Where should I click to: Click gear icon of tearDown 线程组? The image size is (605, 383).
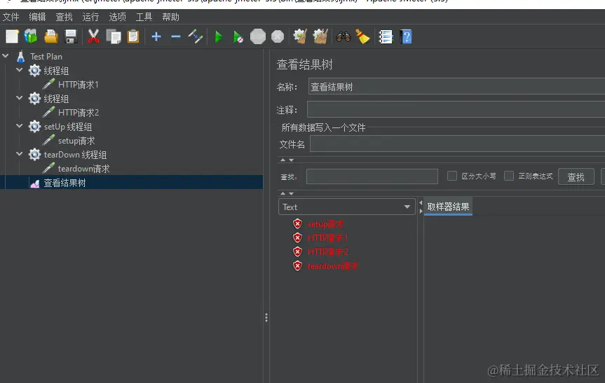(35, 155)
